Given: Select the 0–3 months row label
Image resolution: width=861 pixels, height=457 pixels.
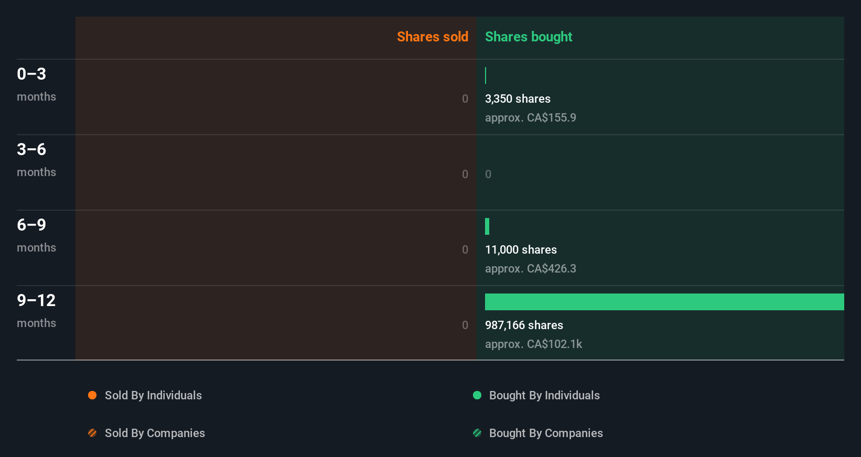Looking at the screenshot, I should coord(36,84).
